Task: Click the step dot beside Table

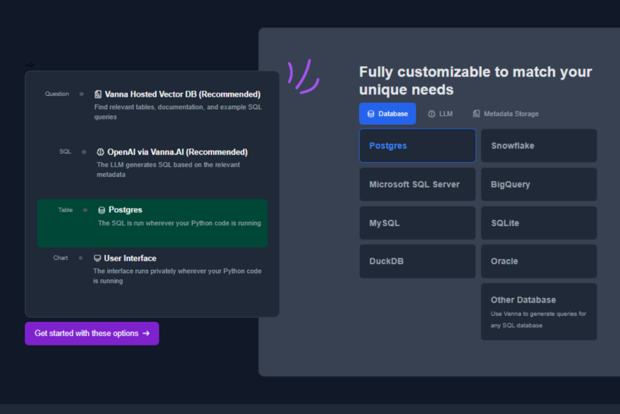Action: pyautogui.click(x=85, y=210)
